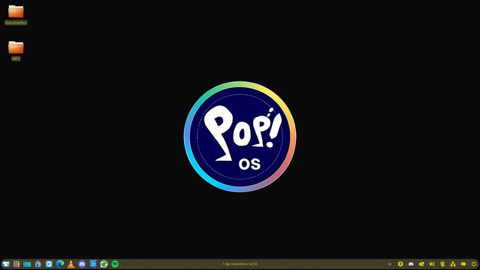Open the settings toggle app icon

pos(49,264)
